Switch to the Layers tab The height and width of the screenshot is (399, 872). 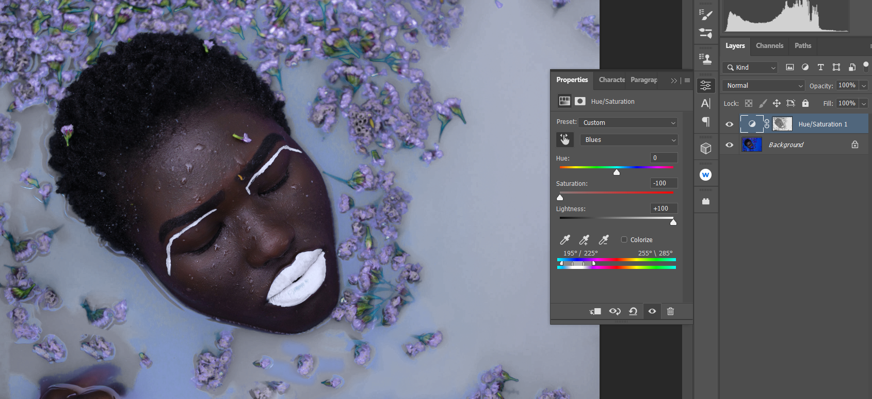click(735, 45)
